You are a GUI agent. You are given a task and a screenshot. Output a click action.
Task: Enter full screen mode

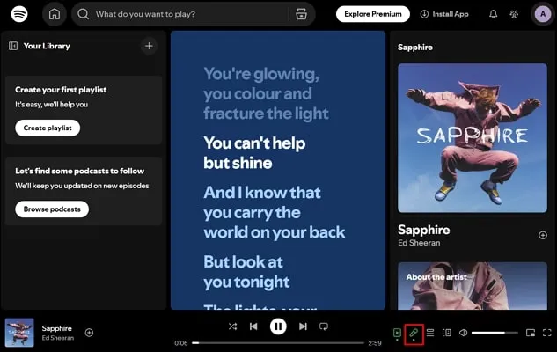point(546,333)
